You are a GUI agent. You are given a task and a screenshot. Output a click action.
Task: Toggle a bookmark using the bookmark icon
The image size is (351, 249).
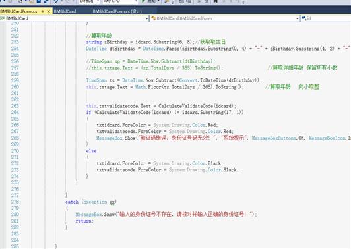tap(215, 1)
